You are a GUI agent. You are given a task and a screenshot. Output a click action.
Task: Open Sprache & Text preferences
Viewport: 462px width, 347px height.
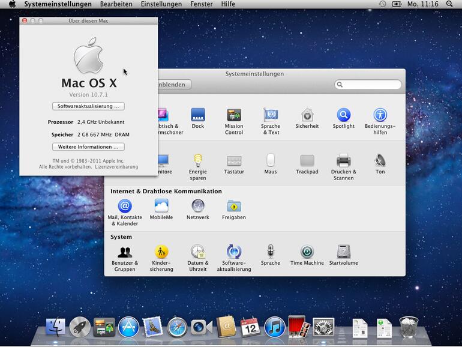(x=271, y=115)
